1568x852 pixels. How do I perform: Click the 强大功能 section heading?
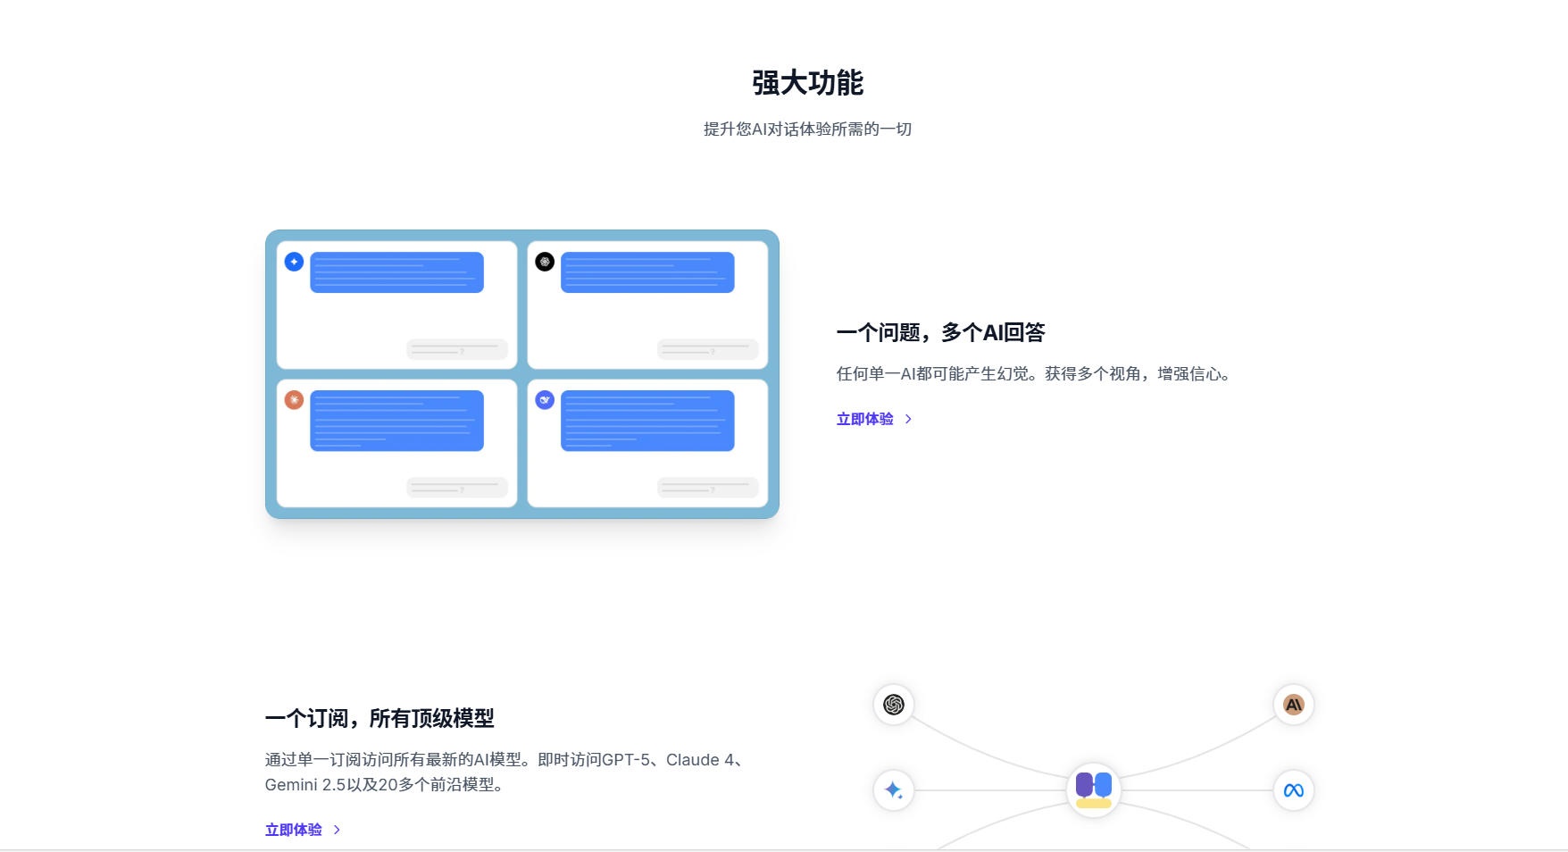click(x=807, y=83)
